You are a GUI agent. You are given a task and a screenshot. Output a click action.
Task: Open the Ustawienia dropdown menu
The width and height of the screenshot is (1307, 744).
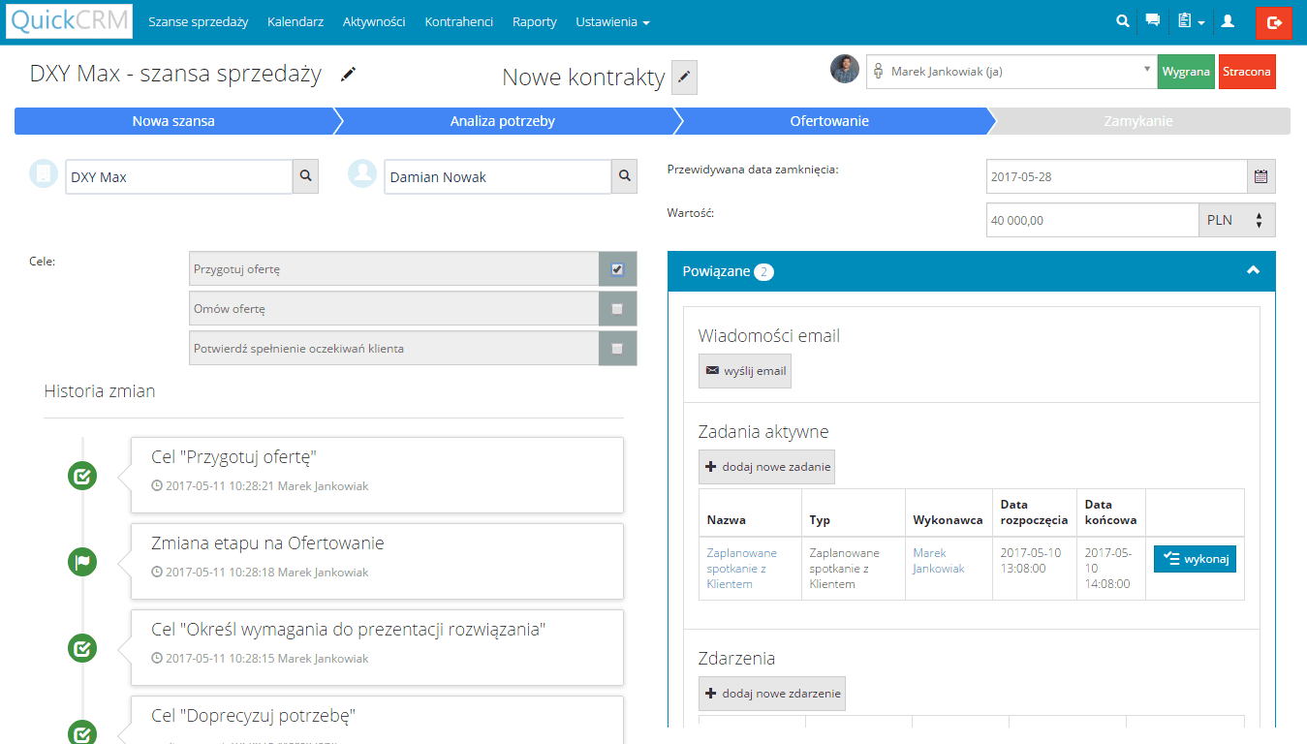612,21
